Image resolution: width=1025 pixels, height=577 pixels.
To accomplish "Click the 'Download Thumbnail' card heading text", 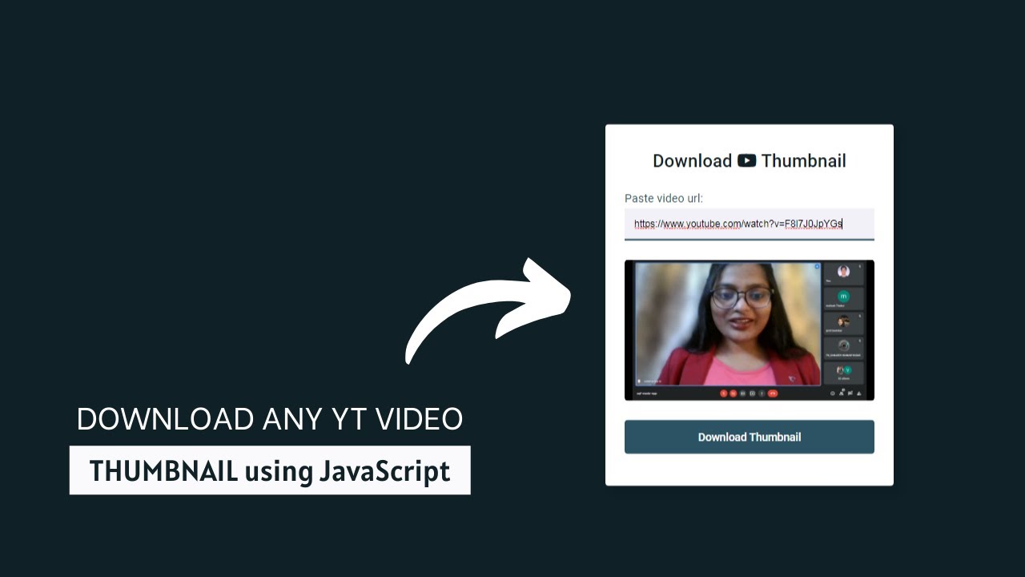I will coord(749,160).
